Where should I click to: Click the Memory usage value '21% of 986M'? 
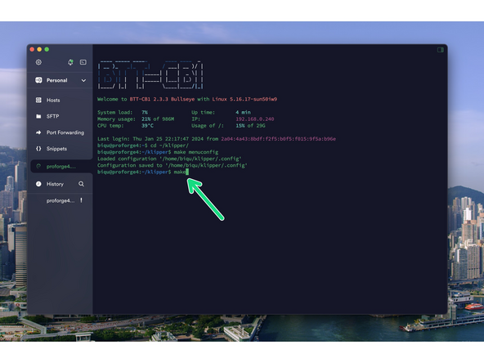158,119
